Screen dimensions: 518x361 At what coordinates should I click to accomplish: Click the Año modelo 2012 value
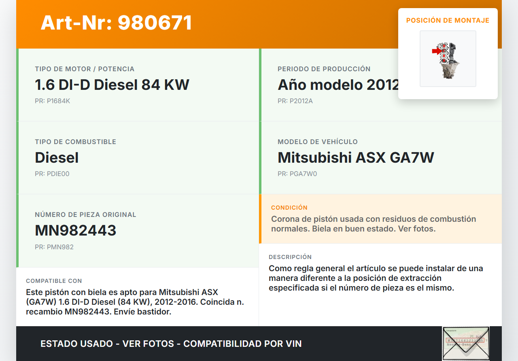338,85
